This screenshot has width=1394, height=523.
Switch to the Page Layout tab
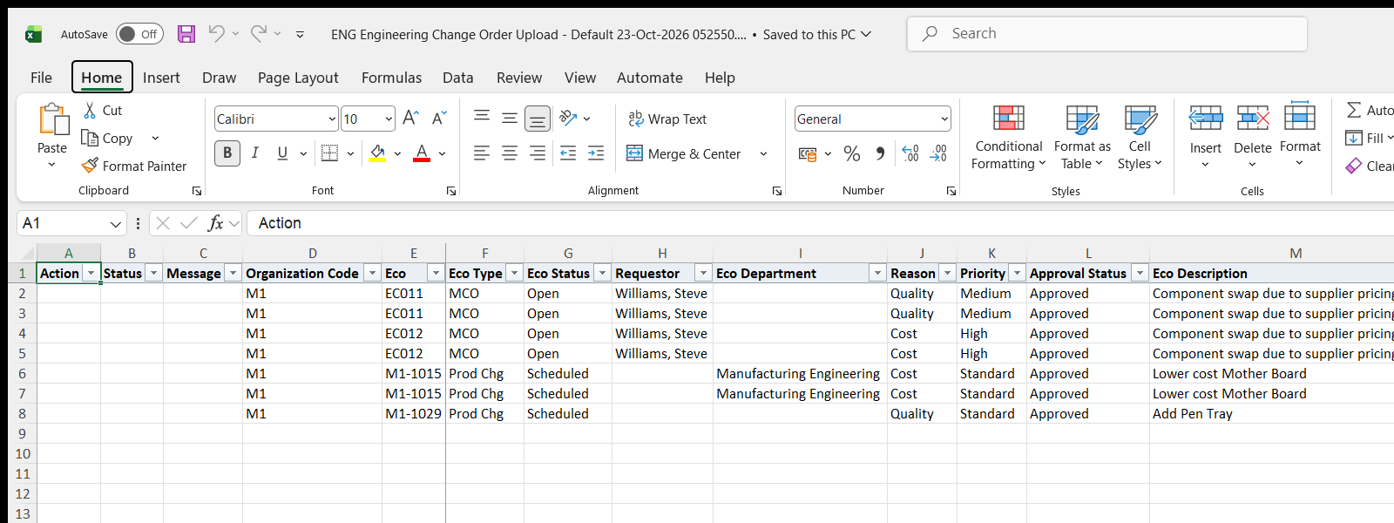click(298, 78)
